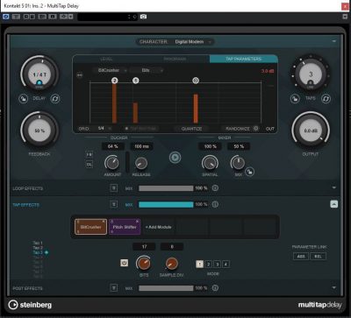The height and width of the screenshot is (318, 351).
Task: Click the round play preview button
Action: 175,158
